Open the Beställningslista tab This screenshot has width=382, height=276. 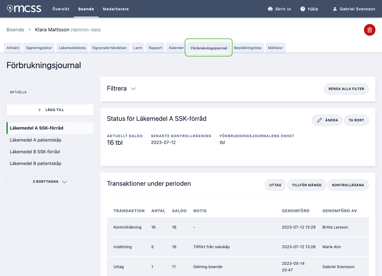[x=248, y=48]
